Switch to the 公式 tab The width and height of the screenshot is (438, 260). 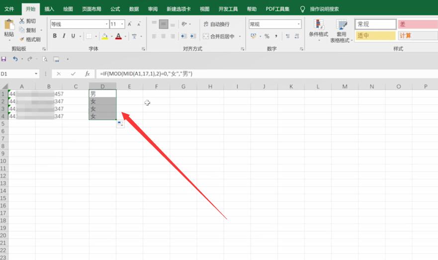115,9
